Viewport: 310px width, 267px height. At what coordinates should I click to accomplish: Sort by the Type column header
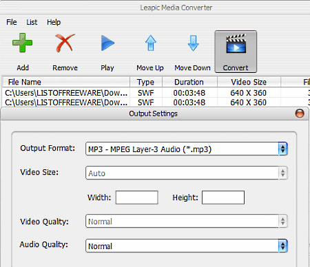point(146,82)
